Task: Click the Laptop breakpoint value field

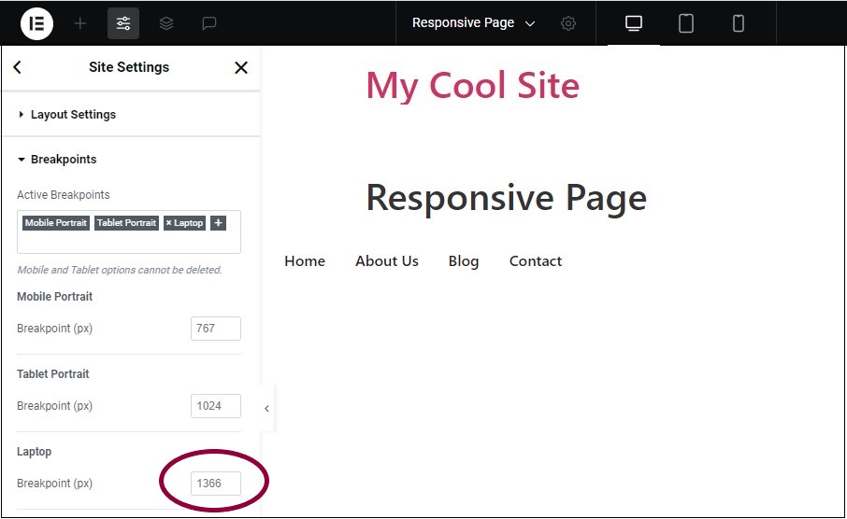Action: (x=216, y=484)
